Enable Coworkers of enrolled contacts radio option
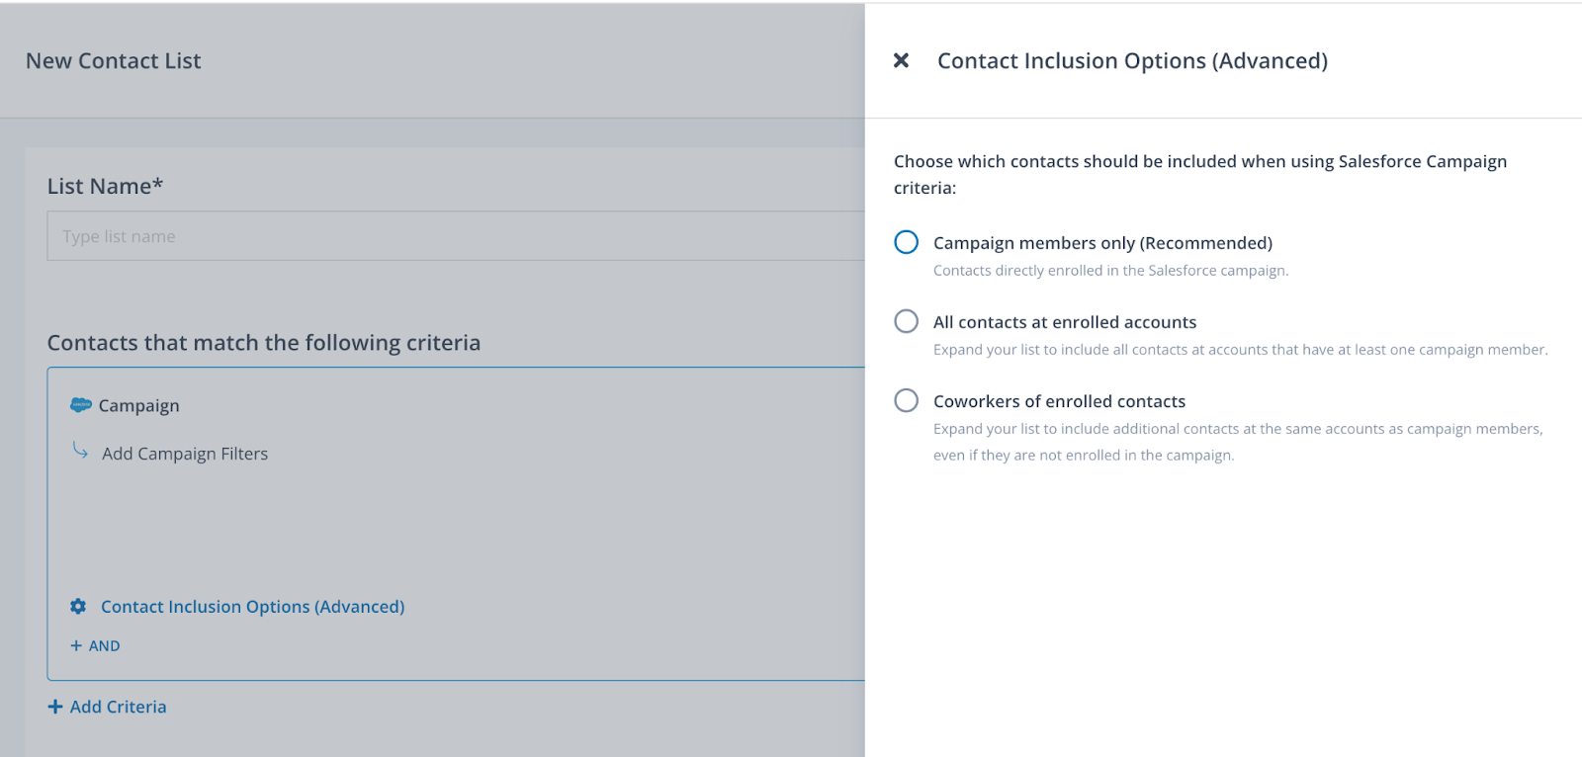The height and width of the screenshot is (757, 1582). (906, 401)
